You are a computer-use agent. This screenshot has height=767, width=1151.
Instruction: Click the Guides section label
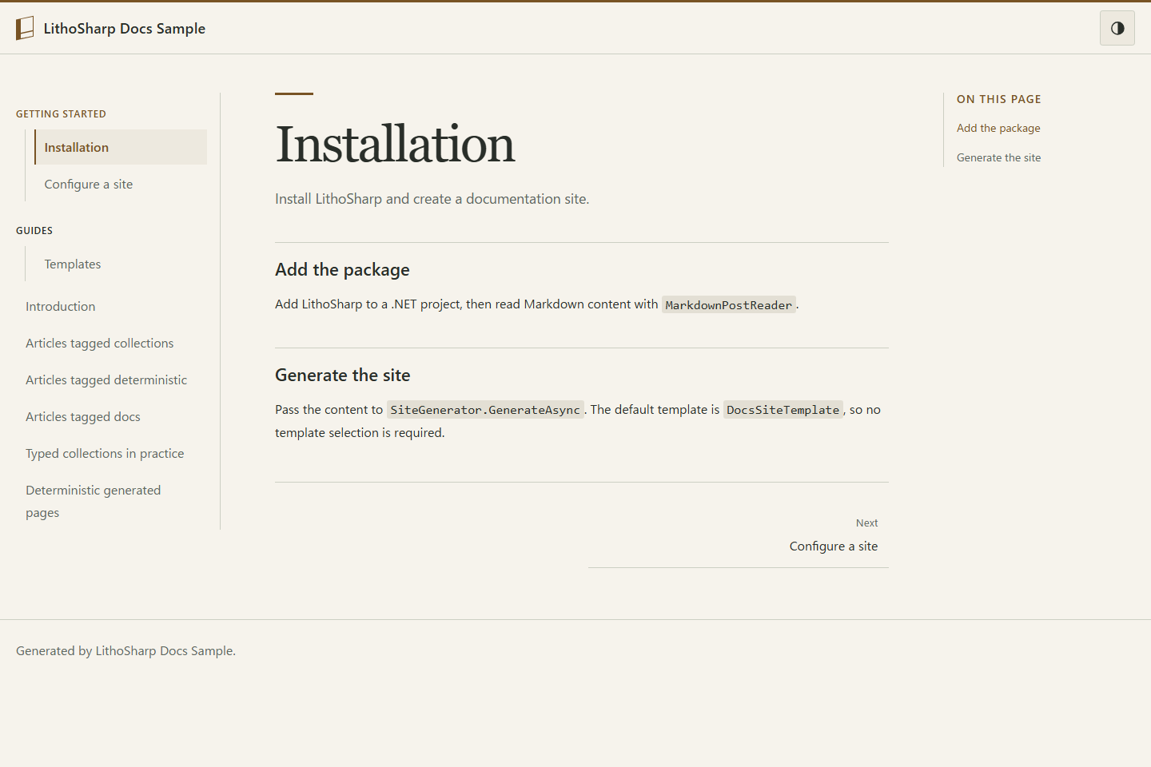point(34,231)
